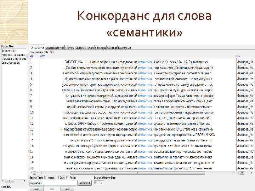Image resolution: width=255 pixels, height=191 pixels.
Task: Click the Start search button
Action: (x=37, y=189)
